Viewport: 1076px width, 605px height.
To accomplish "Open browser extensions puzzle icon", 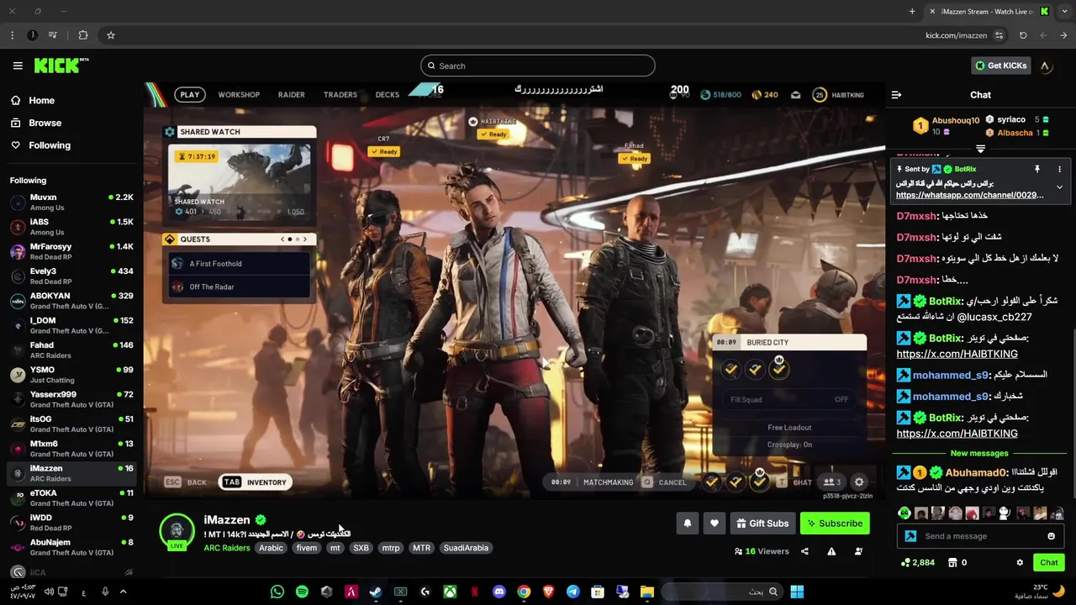I will 82,35.
